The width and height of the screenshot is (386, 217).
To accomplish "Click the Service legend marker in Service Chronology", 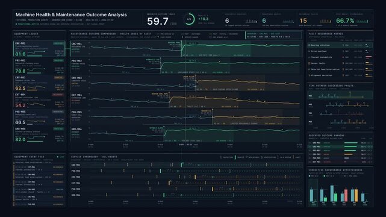I will tap(235, 157).
